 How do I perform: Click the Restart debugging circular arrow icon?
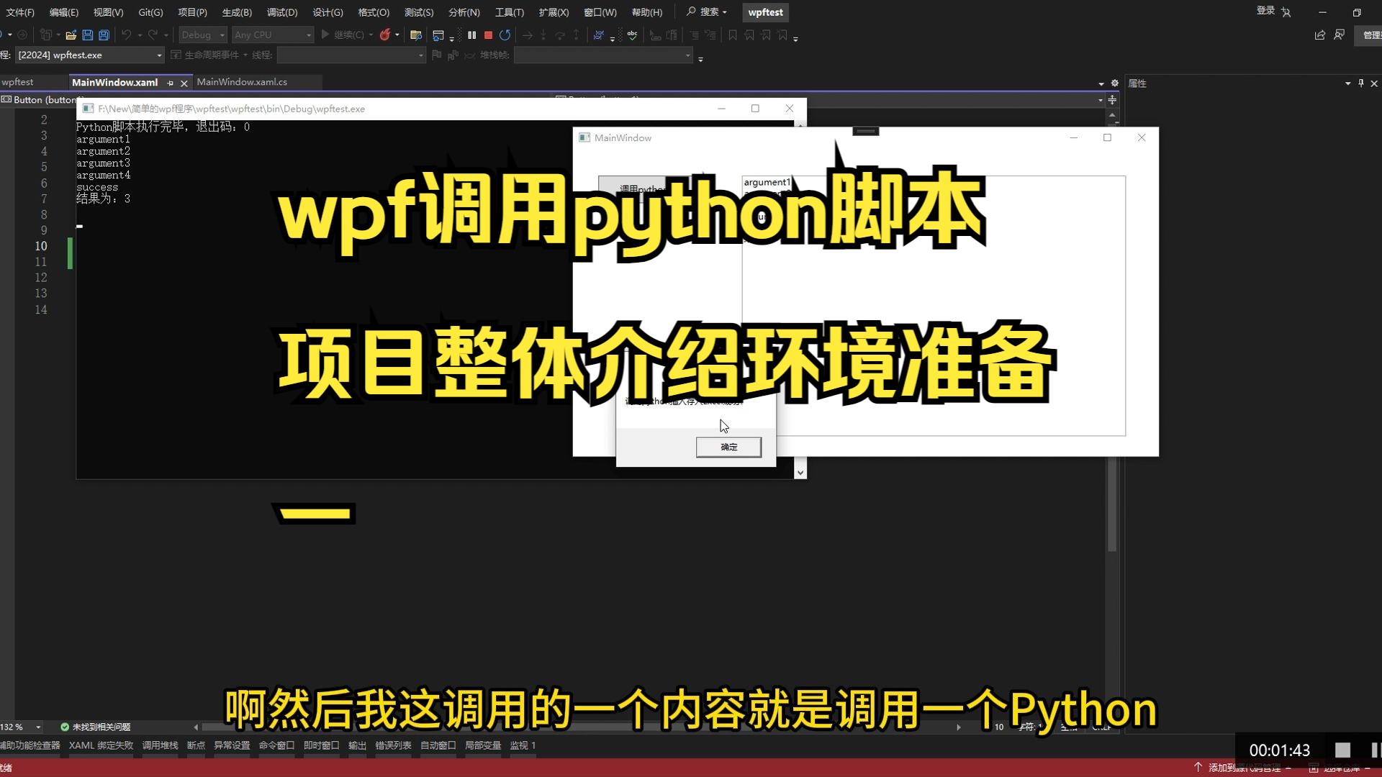(505, 35)
